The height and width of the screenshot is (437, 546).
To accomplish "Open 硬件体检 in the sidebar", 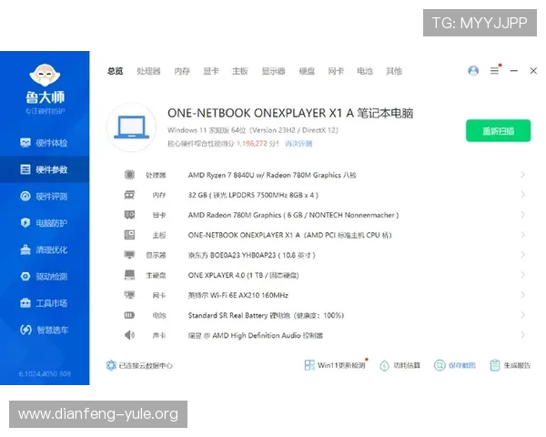I will 45,143.
